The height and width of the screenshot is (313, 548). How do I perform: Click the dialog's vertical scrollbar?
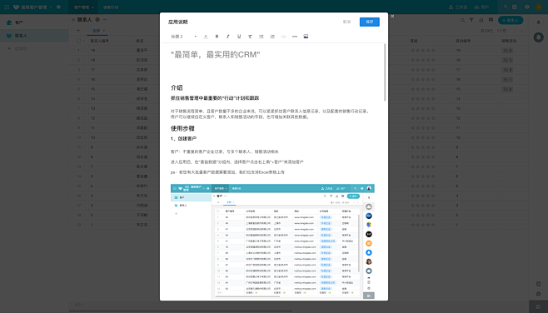point(385,72)
